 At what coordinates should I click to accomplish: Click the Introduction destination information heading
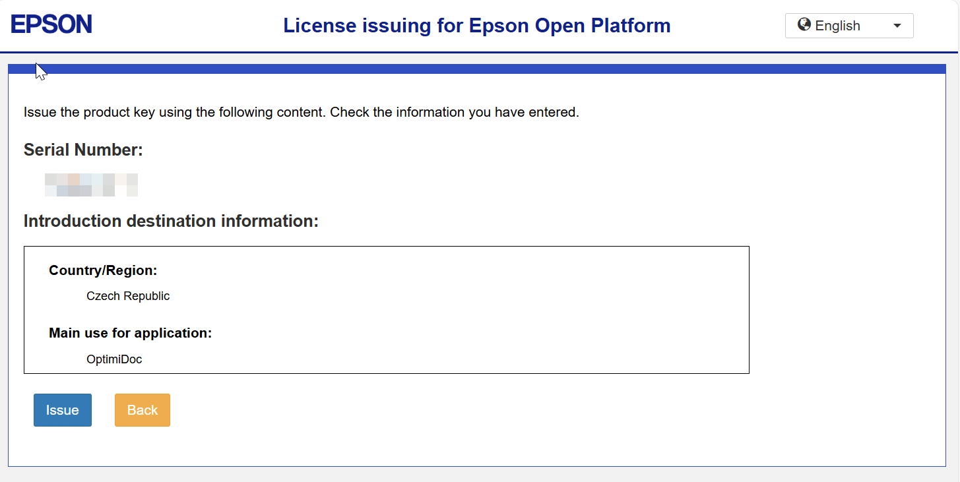[x=171, y=221]
